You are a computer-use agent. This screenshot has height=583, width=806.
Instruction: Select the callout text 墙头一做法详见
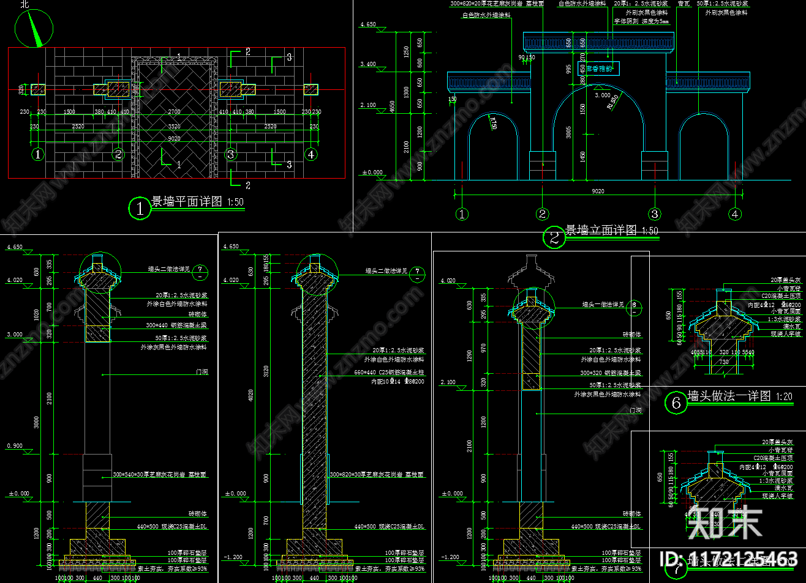click(603, 305)
